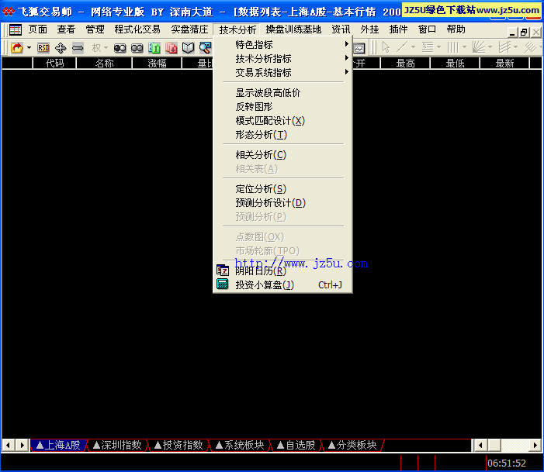This screenshot has height=472, width=544.
Task: Open the 操盘训练基地 menu
Action: (x=293, y=29)
